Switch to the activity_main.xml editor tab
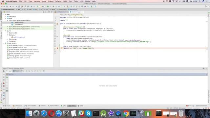The height and width of the screenshot is (118, 210). click(61, 12)
